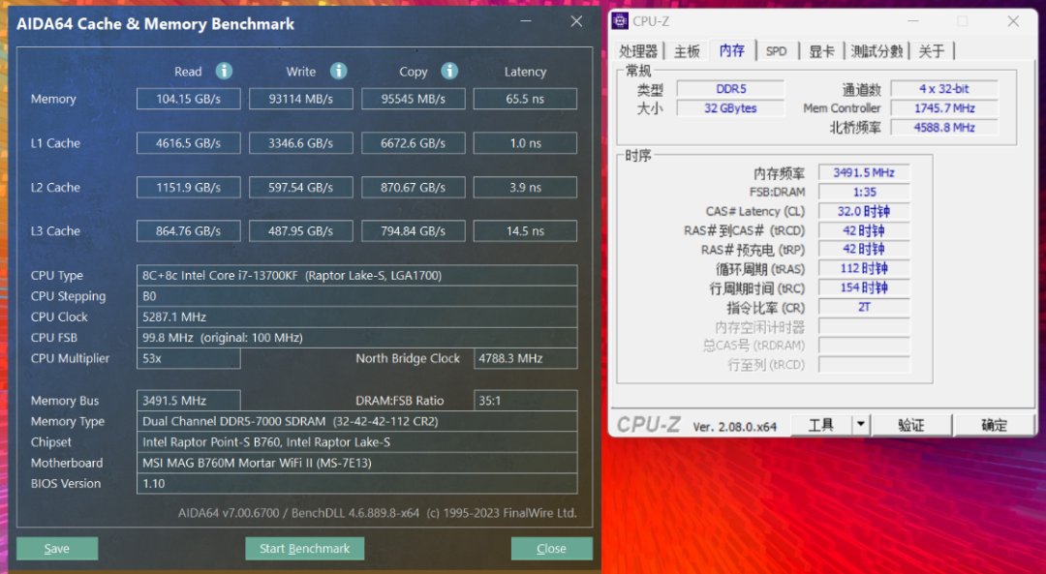Image resolution: width=1046 pixels, height=574 pixels.
Task: Click Memory Type field DDR5-7000 SDRAM
Action: tap(356, 421)
